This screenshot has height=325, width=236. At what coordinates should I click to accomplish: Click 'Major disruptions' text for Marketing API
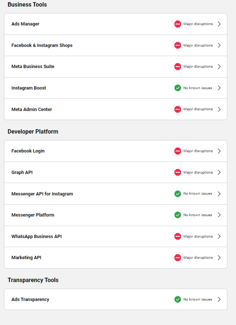pos(198,258)
